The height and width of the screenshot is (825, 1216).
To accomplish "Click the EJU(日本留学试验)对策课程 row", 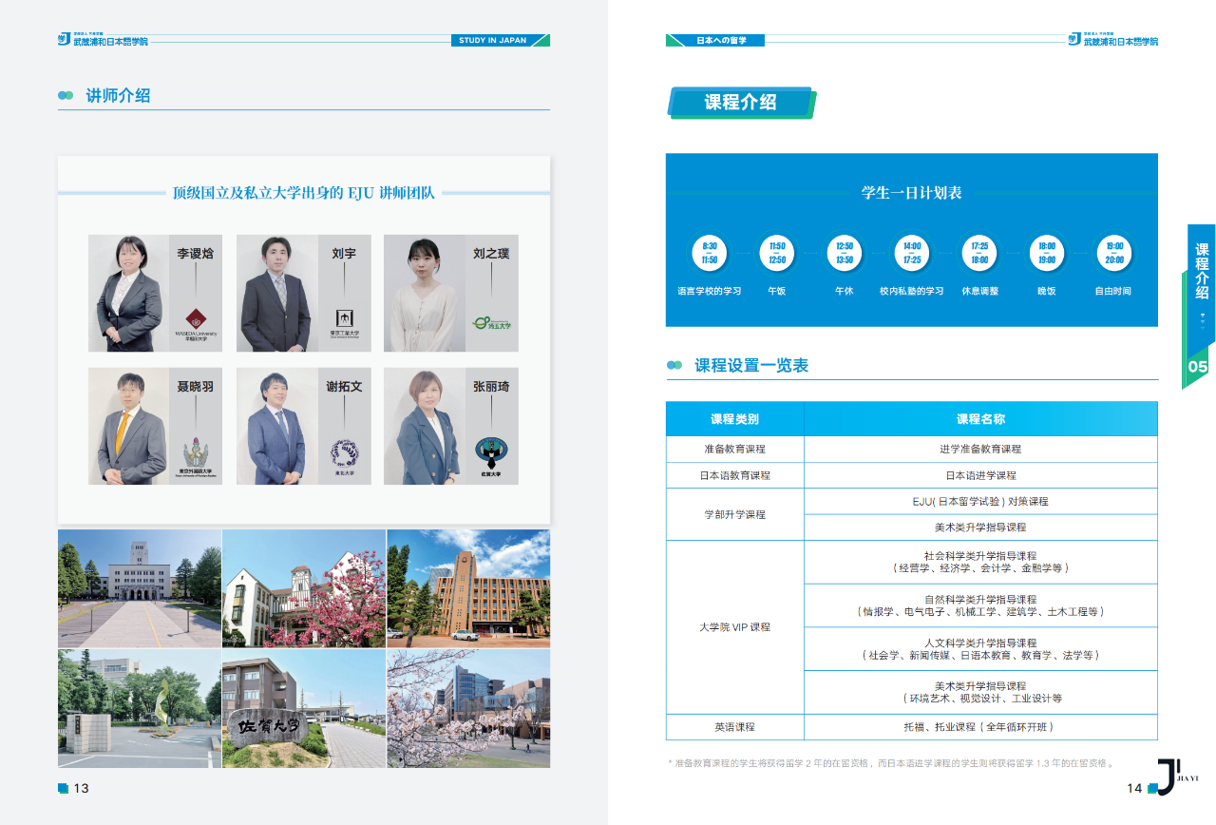I will point(980,501).
